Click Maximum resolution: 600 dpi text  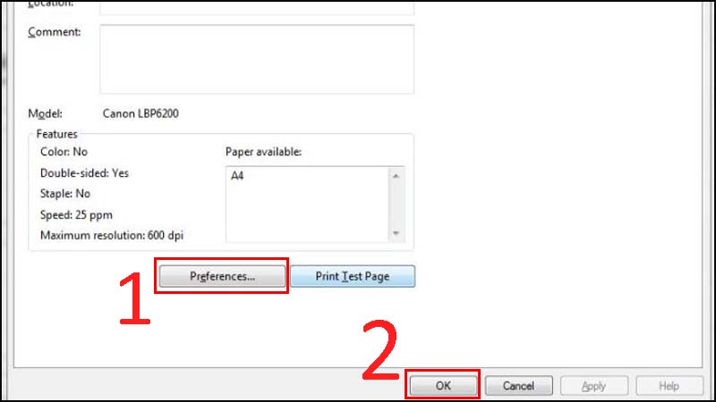[112, 236]
